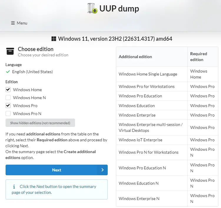Viewport: 221px width, 208px height.
Task: Click the Windows Home label text
Action: pos(27,90)
